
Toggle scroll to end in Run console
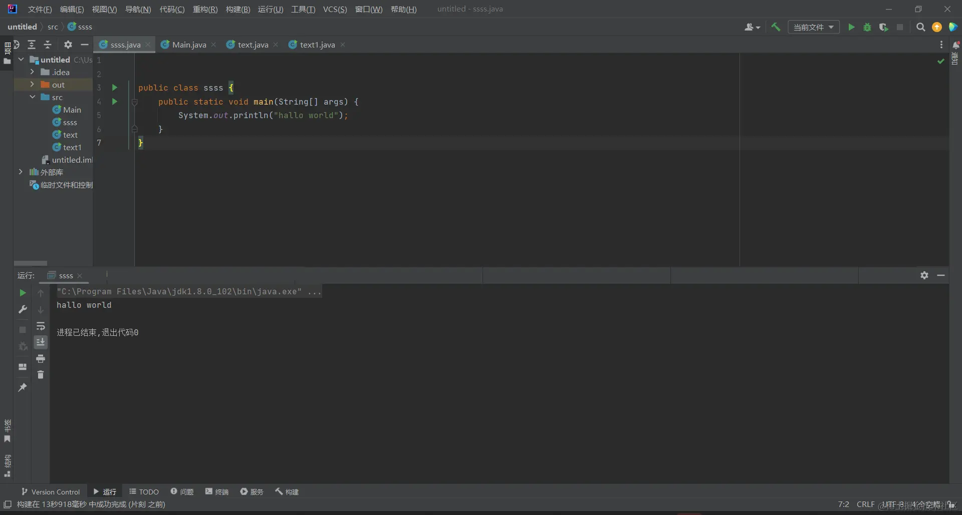[x=41, y=342]
